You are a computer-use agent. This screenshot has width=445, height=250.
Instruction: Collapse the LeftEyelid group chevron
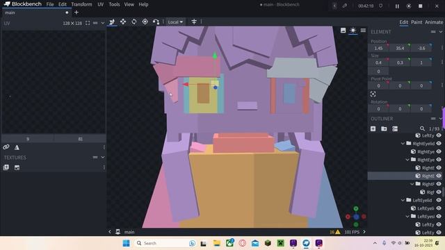(403, 200)
